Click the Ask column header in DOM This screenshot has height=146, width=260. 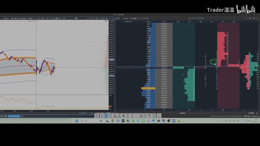[x=223, y=22]
